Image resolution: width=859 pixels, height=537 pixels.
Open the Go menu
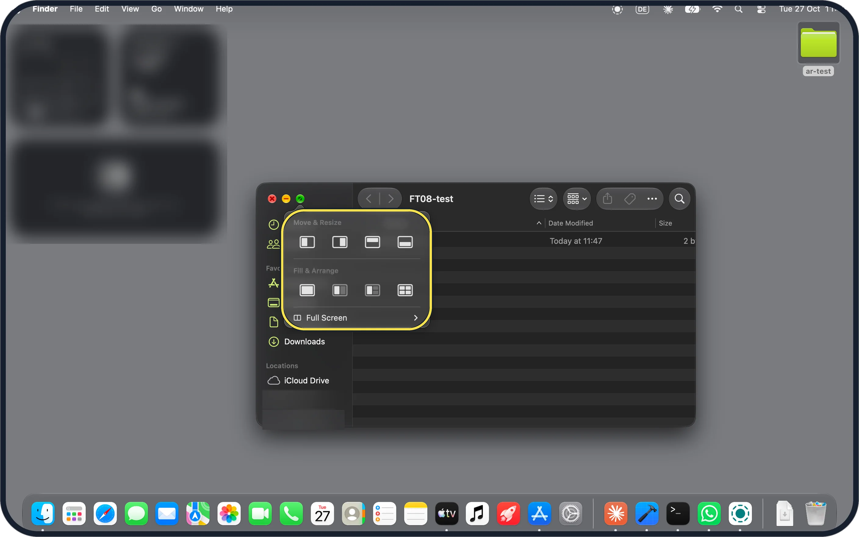pos(156,9)
